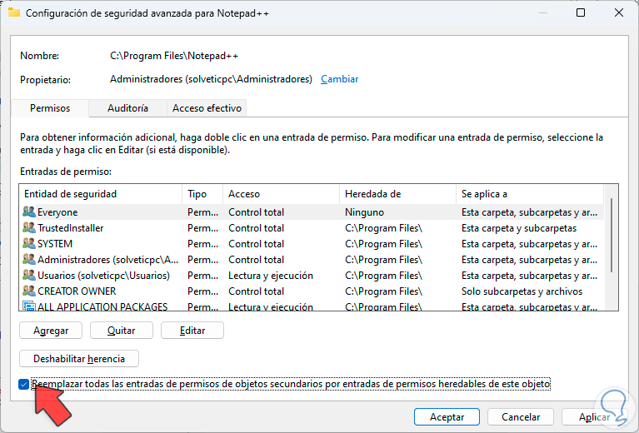Viewport: 639px width, 433px height.
Task: Click the Quitar button
Action: pos(122,331)
